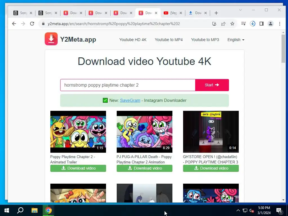Click the Y2Meta.app red download logo
This screenshot has height=216, width=288.
coord(51,39)
